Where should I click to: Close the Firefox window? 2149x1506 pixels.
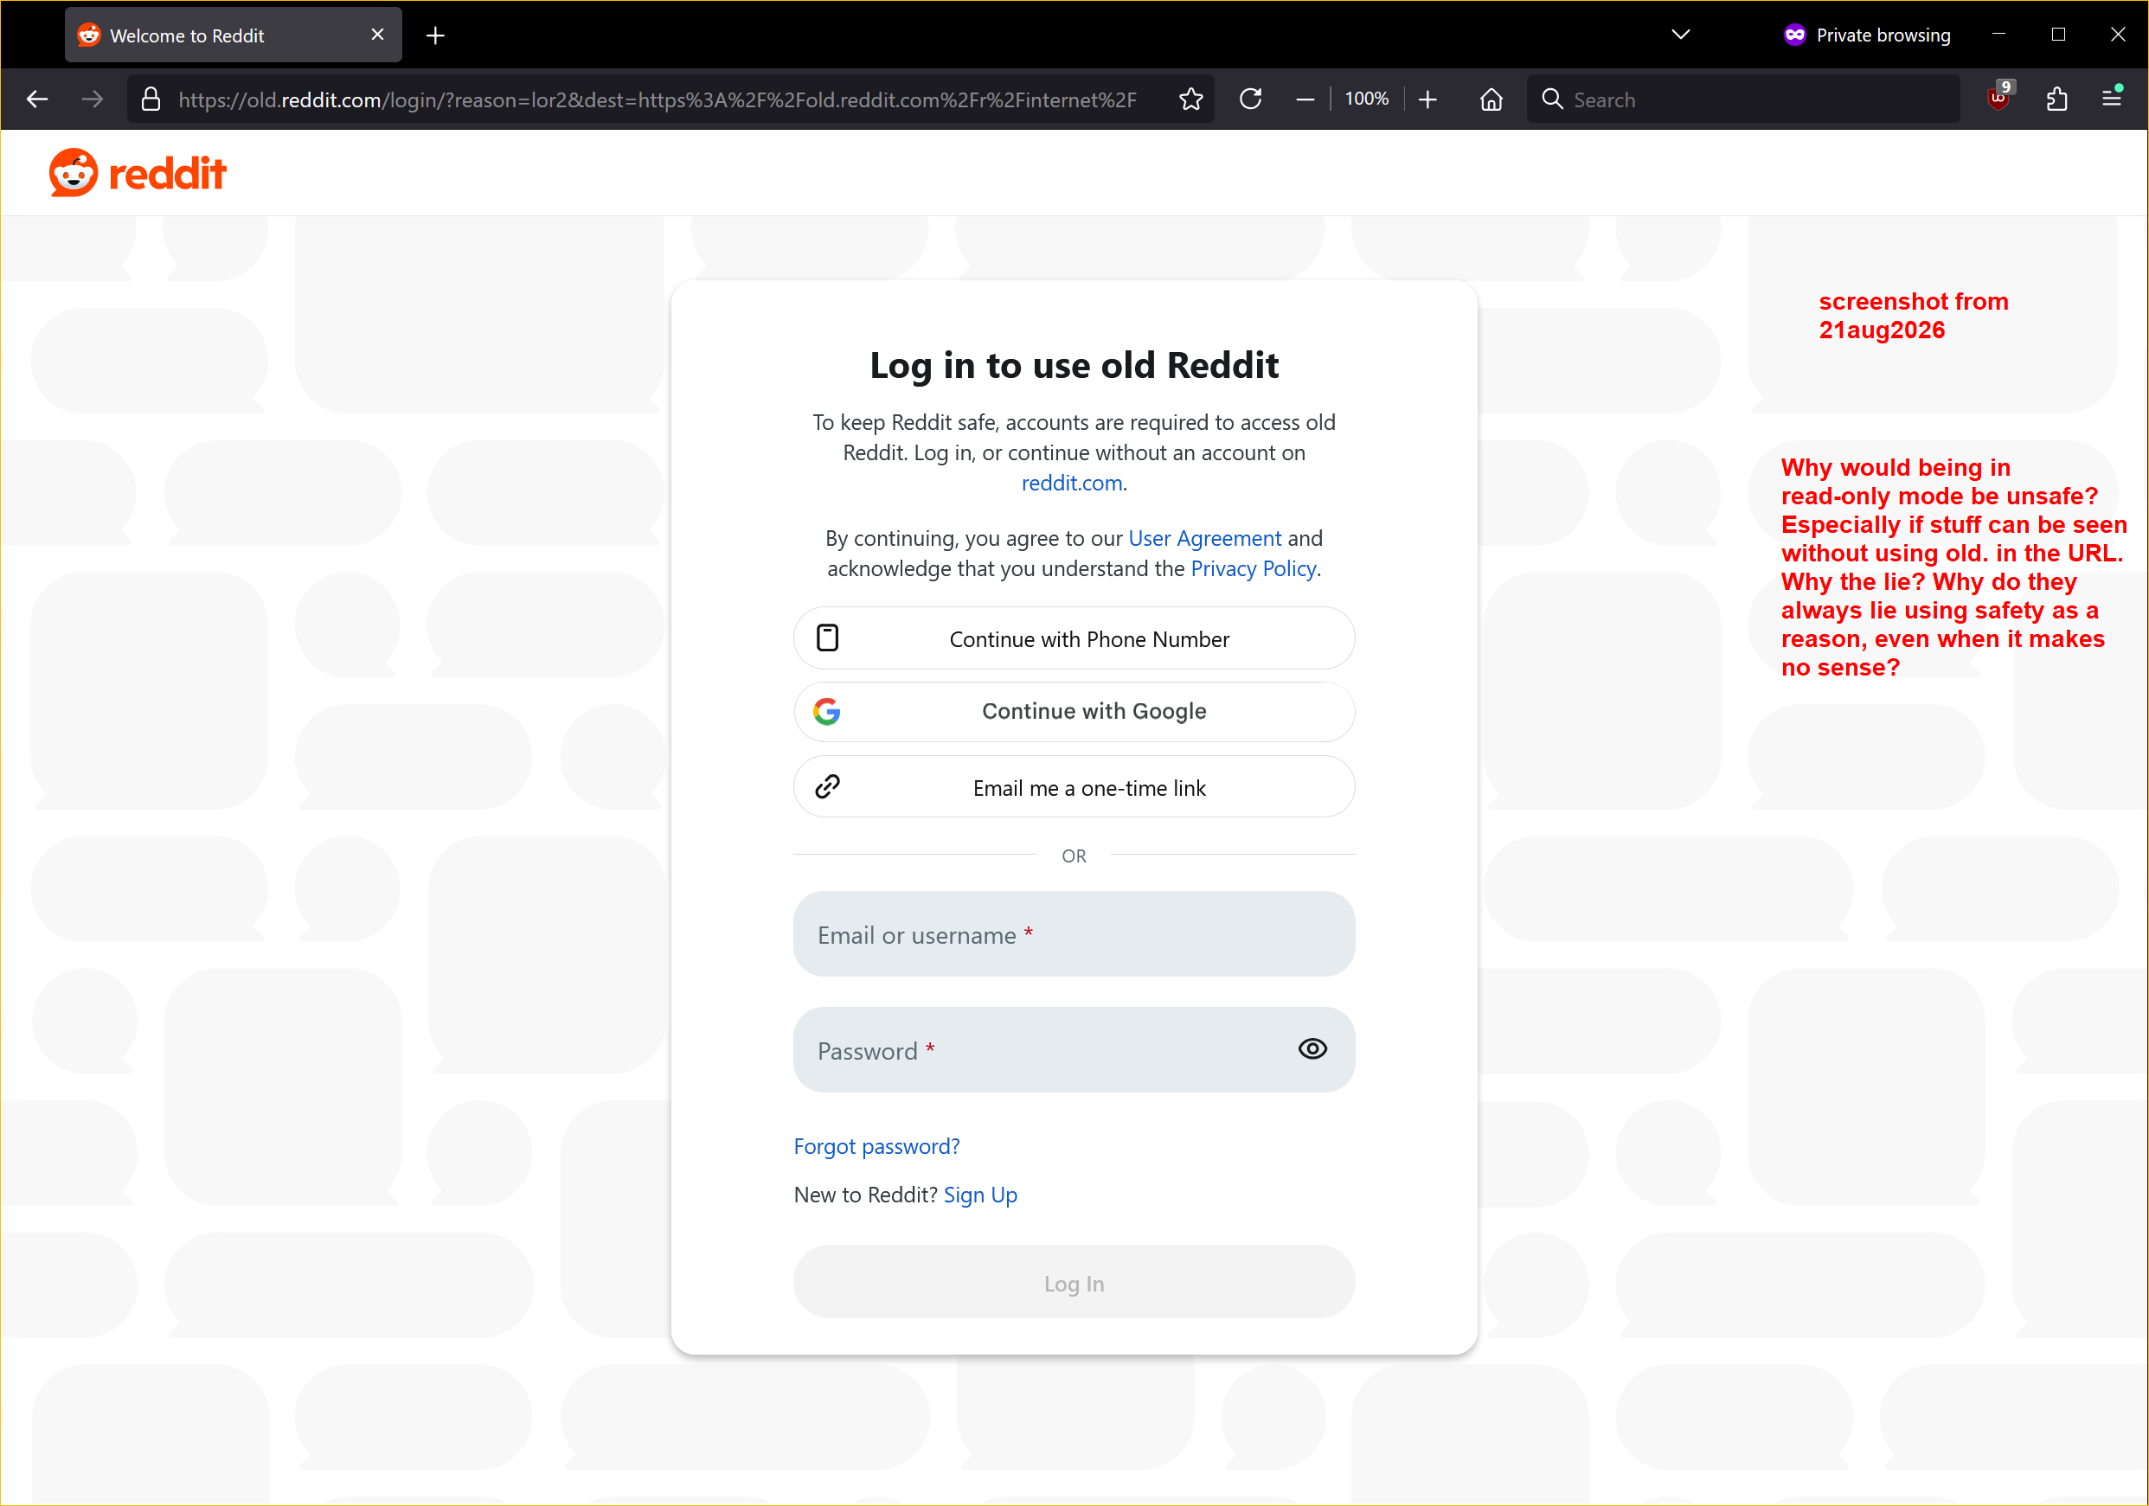tap(2117, 34)
